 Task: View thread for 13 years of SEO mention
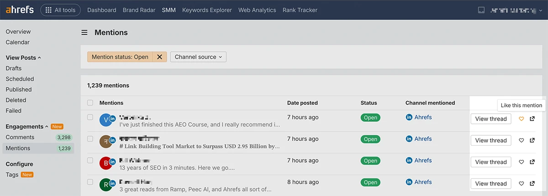click(491, 162)
